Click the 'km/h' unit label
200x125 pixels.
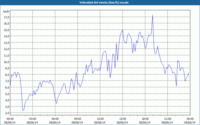(6, 11)
